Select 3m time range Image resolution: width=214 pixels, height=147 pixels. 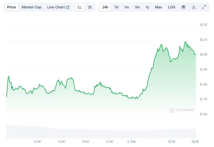coord(137,7)
